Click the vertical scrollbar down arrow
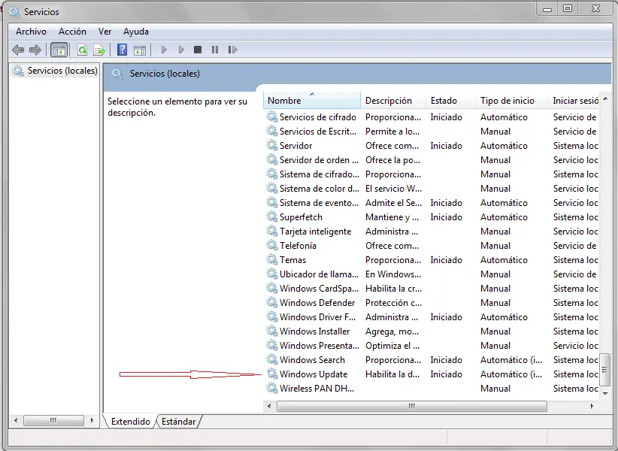 coord(605,393)
